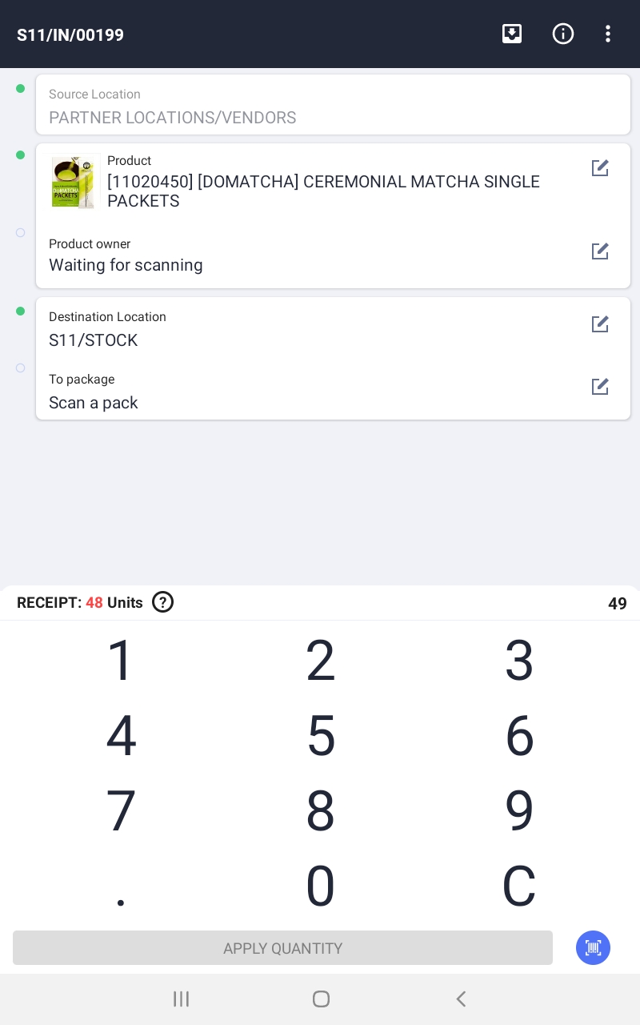The height and width of the screenshot is (1025, 640).
Task: Open the three-dot overflow menu
Action: [x=608, y=34]
